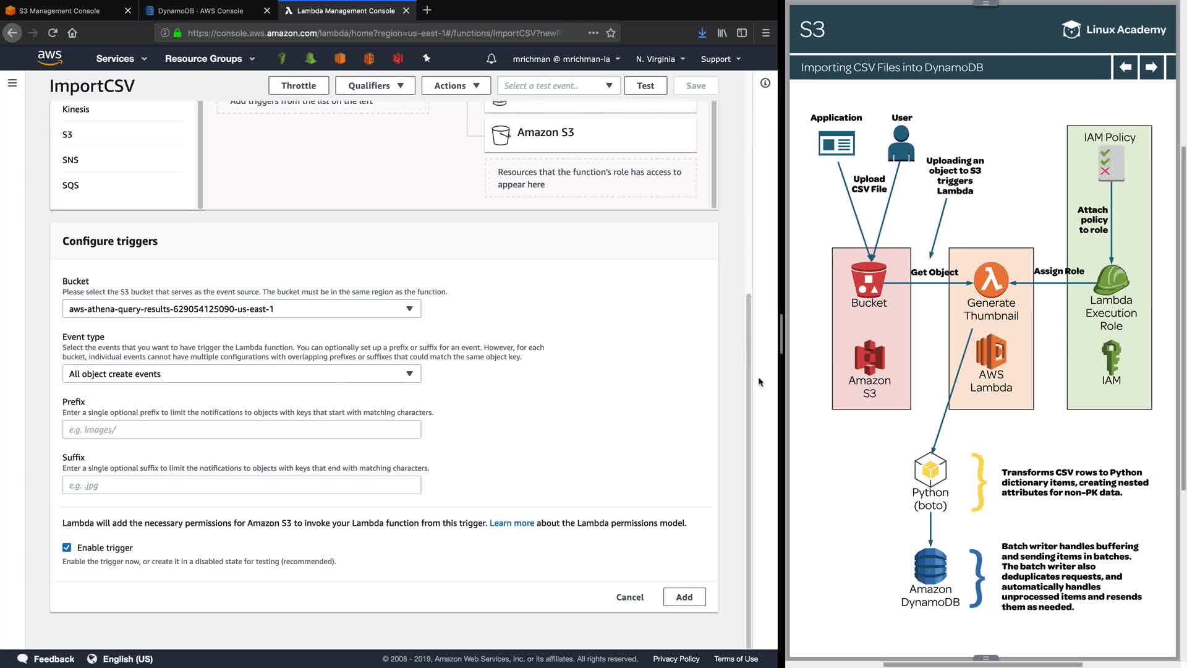Open the Qualifiers dropdown
Viewport: 1187px width, 668px height.
coord(375,85)
